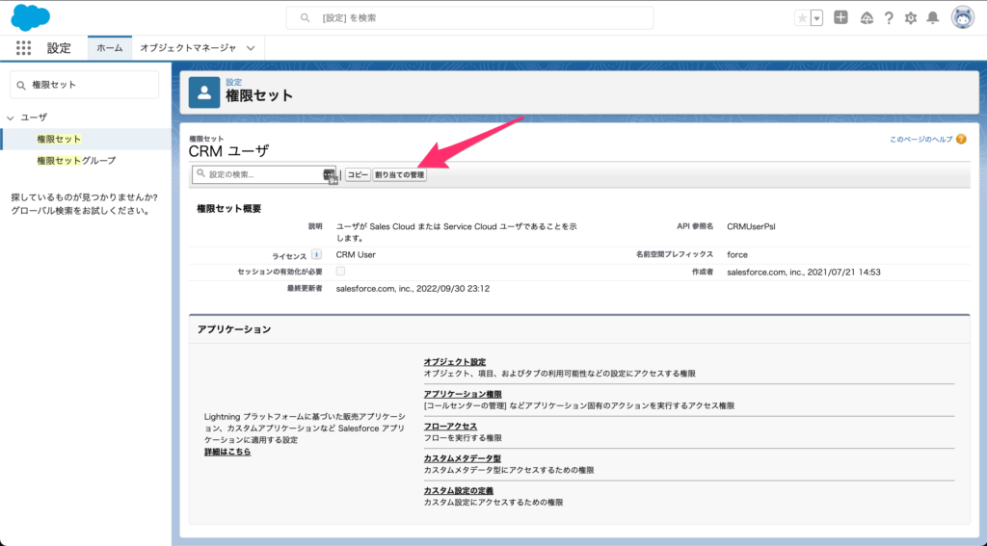Toggle the セッションの有効化が必要 checkbox

340,272
